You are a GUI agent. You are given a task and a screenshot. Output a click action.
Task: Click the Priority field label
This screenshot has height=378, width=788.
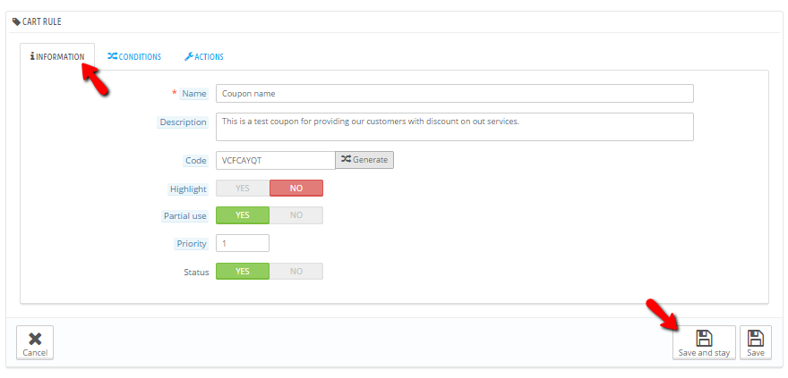point(192,244)
